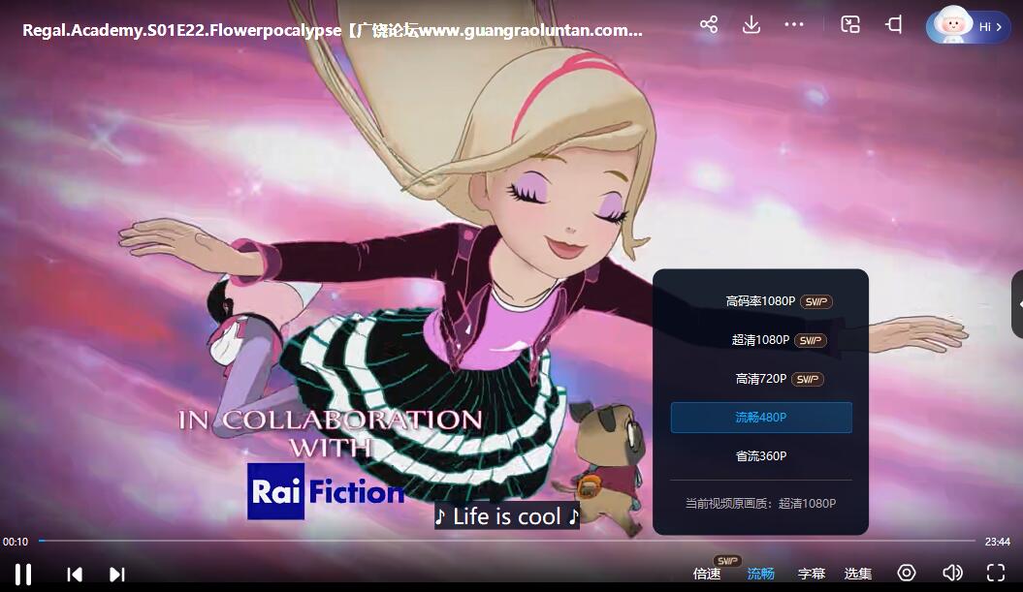Pause the video playback

(23, 575)
